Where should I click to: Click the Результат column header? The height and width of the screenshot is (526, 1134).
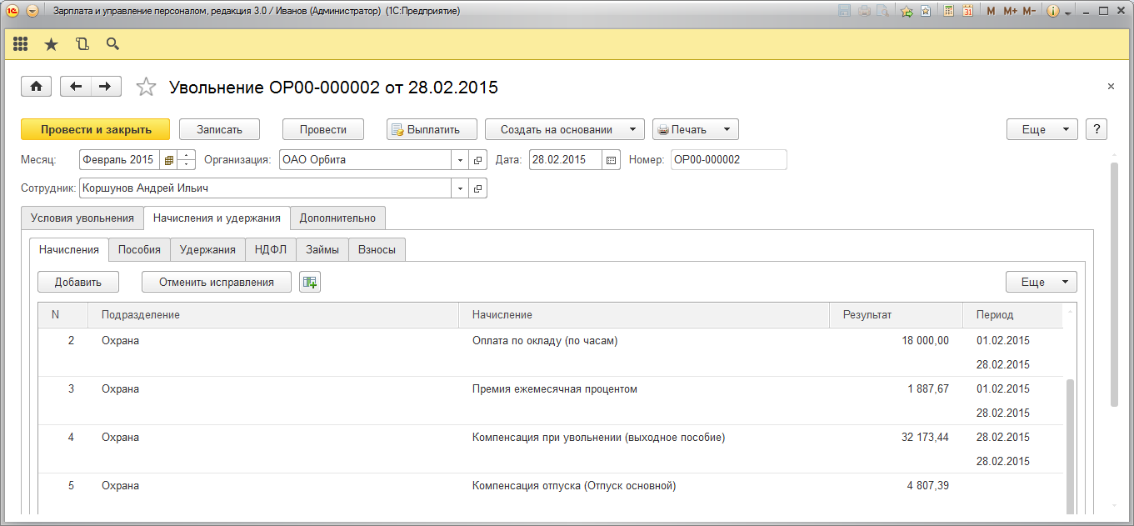click(897, 314)
